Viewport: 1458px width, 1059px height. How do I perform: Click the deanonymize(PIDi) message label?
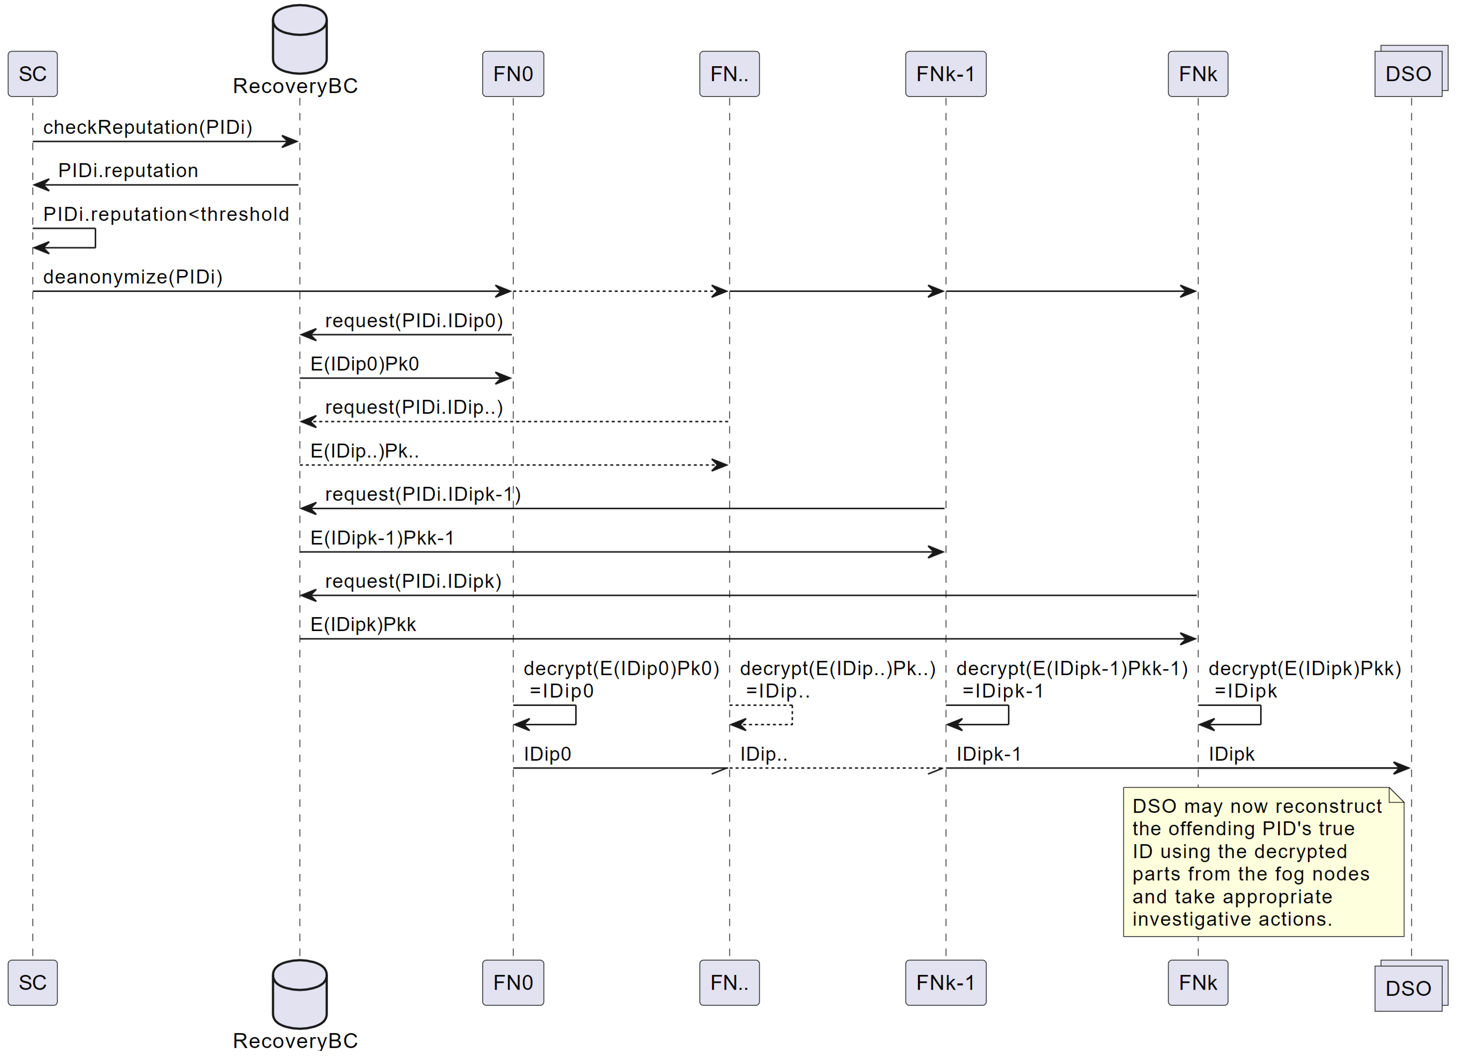[132, 277]
